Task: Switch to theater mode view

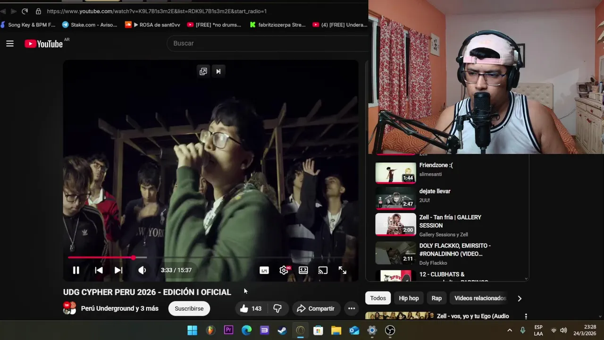Action: 303,270
